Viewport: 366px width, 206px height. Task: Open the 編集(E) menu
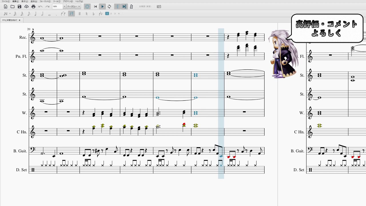pyautogui.click(x=16, y=1)
